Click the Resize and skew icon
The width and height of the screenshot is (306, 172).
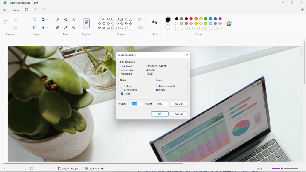click(35, 27)
